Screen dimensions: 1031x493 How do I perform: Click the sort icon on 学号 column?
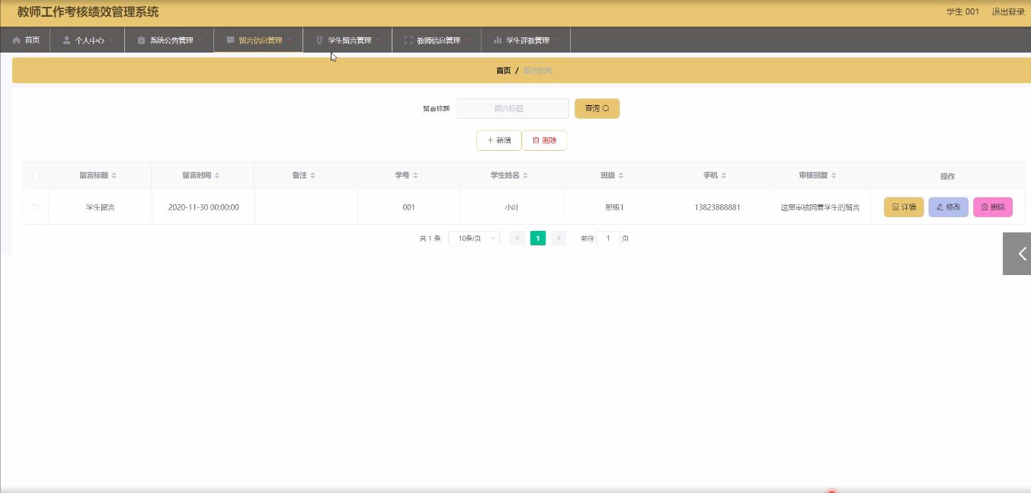pos(415,175)
